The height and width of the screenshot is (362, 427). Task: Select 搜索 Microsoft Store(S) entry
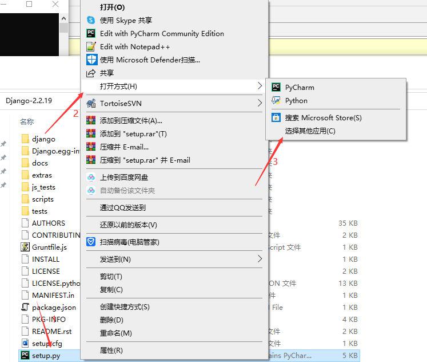click(323, 118)
